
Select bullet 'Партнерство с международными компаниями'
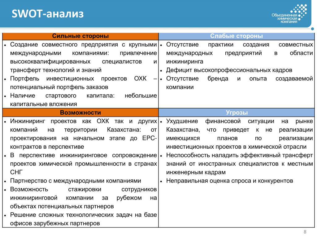(x=76, y=181)
